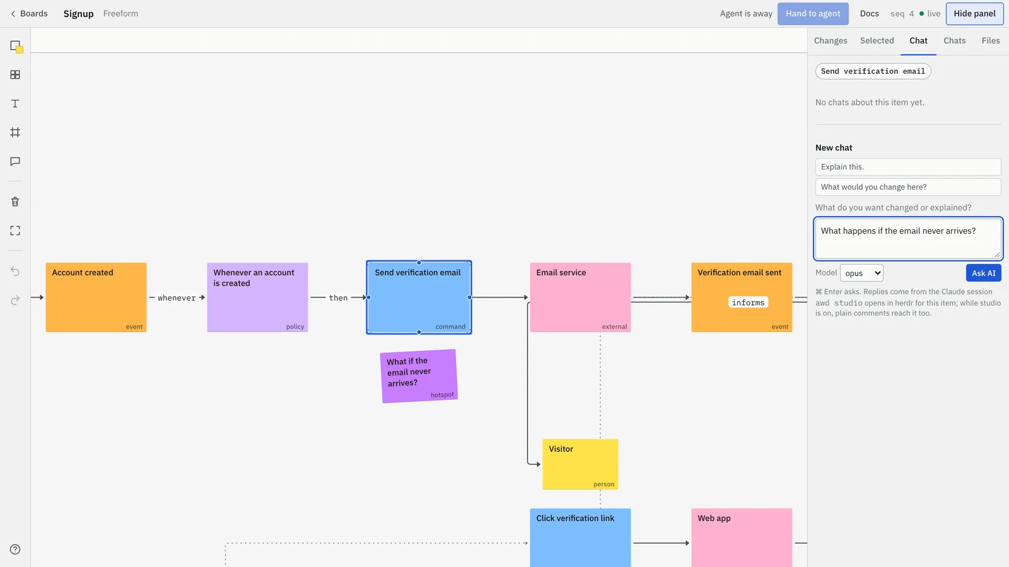The height and width of the screenshot is (567, 1009).
Task: Click the fit-to-screen icon
Action: point(15,231)
